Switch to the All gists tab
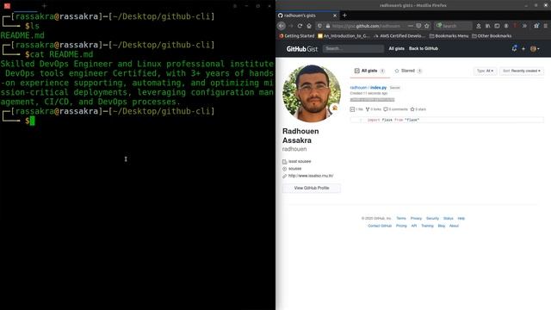Image resolution: width=551 pixels, height=310 pixels. click(x=369, y=71)
